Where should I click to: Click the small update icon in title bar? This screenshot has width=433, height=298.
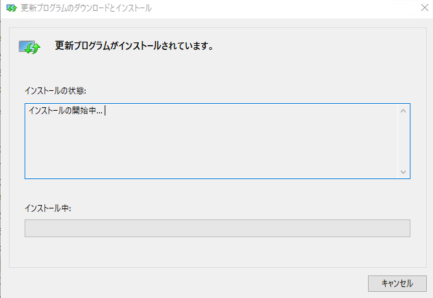click(12, 8)
